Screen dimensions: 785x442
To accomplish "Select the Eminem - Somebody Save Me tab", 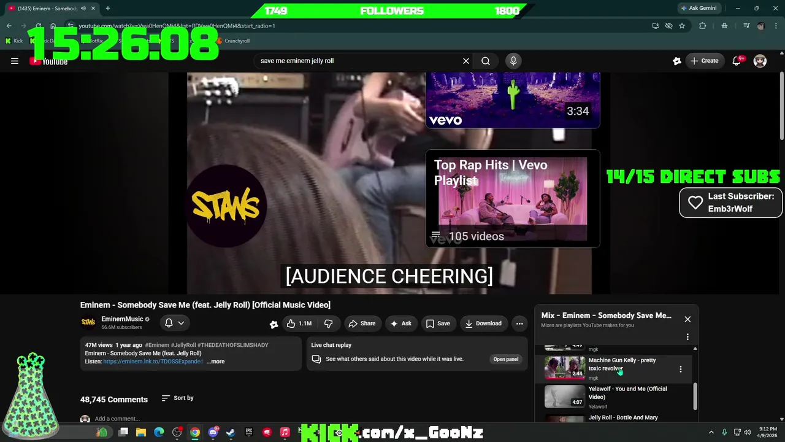I will 50,8.
